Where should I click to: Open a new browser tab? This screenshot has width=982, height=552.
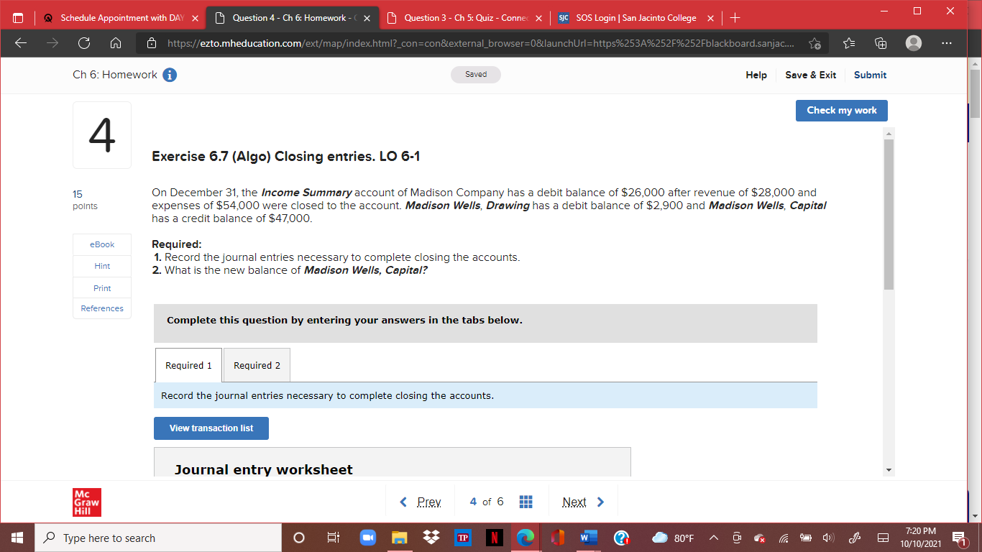tap(734, 17)
